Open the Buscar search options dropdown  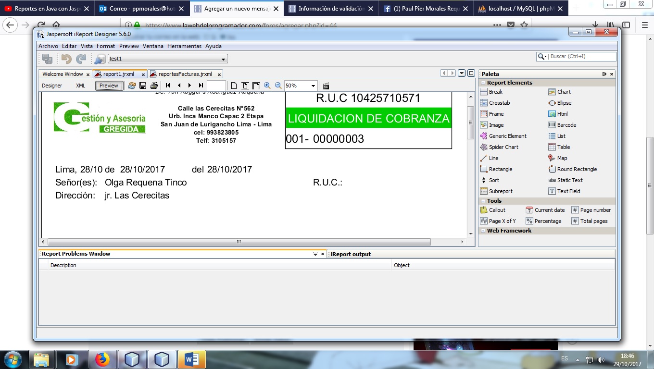click(x=543, y=57)
